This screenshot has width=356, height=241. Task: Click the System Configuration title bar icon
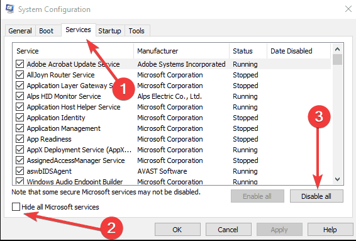10,9
